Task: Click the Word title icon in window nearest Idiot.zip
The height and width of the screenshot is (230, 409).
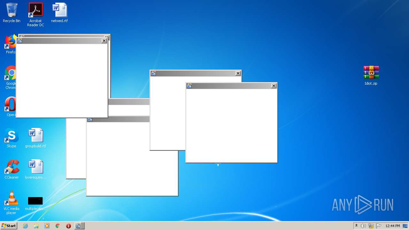Action: tap(189, 86)
